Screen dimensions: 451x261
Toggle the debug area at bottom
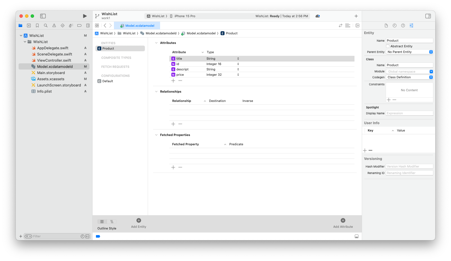coord(356,237)
